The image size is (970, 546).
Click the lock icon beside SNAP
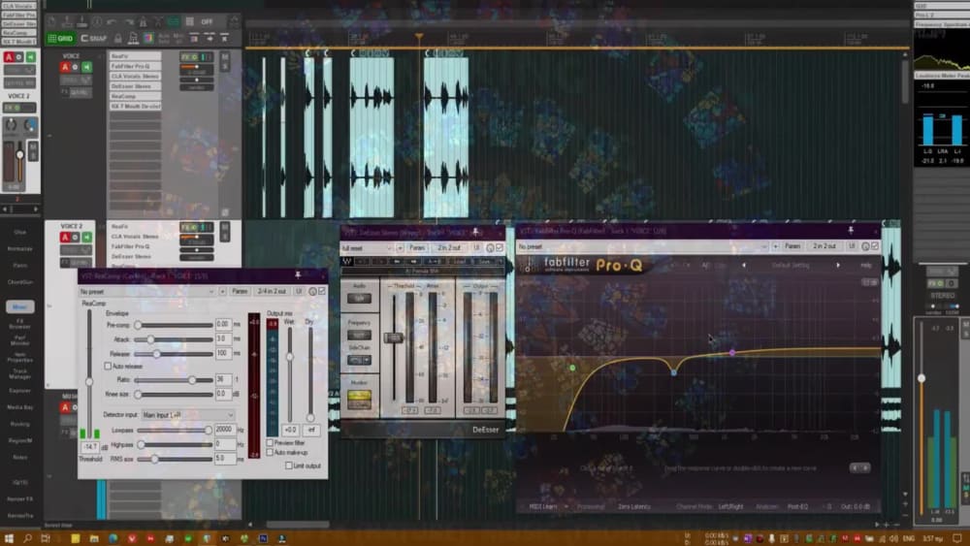coord(117,39)
